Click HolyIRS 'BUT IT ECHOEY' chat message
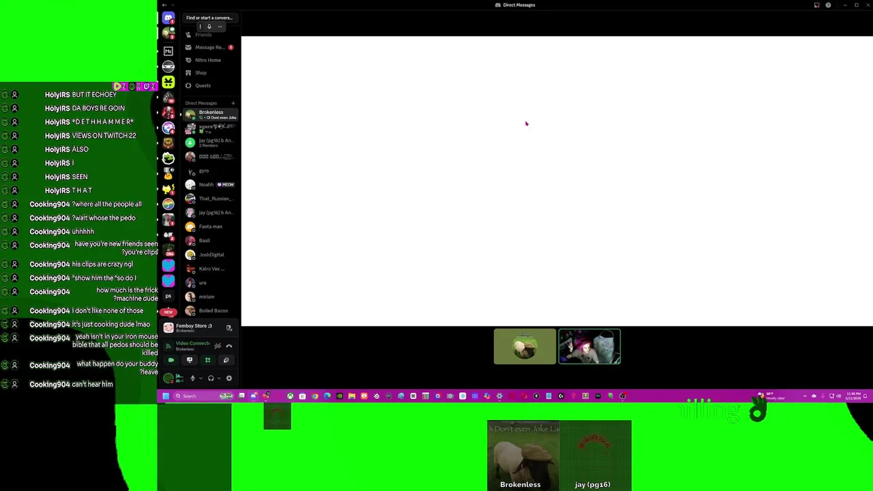 click(80, 95)
